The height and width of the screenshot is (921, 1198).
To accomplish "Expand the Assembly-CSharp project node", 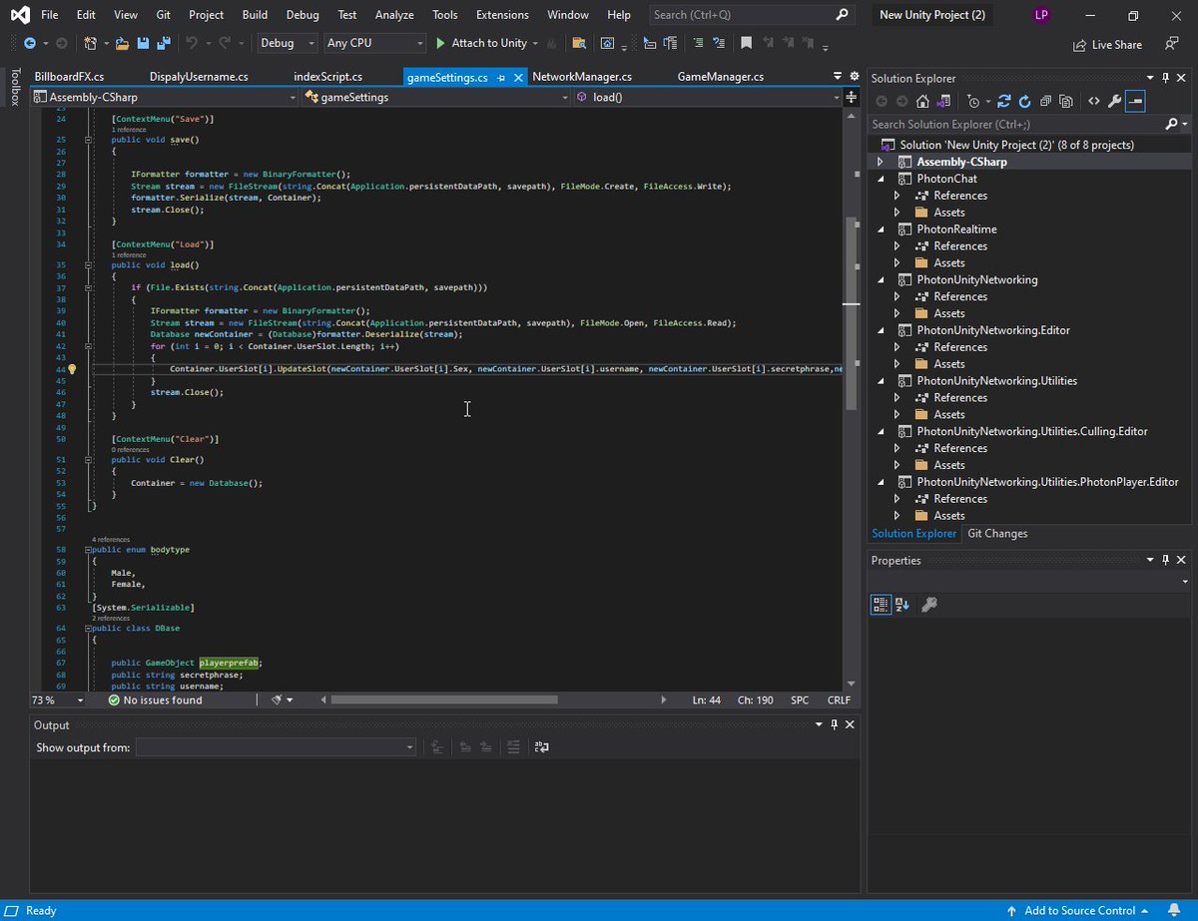I will coord(880,162).
